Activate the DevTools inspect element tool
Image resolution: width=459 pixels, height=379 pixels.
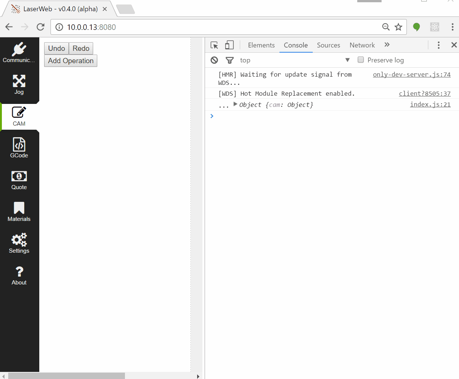pyautogui.click(x=214, y=45)
